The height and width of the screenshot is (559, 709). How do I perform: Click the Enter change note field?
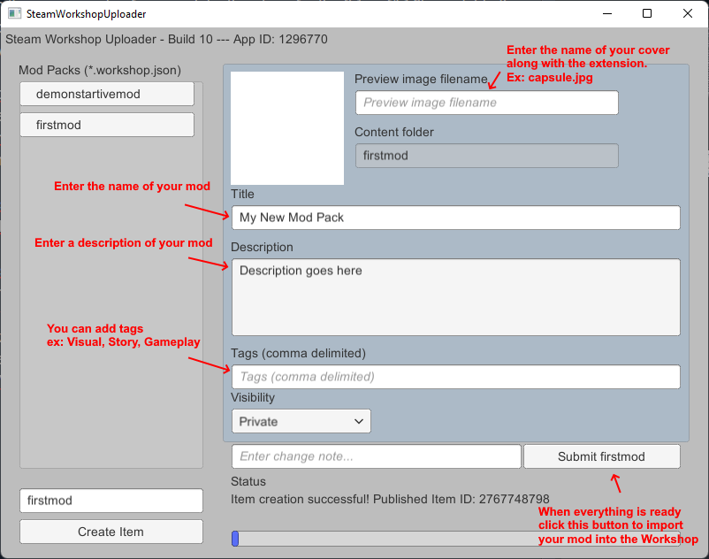[376, 456]
